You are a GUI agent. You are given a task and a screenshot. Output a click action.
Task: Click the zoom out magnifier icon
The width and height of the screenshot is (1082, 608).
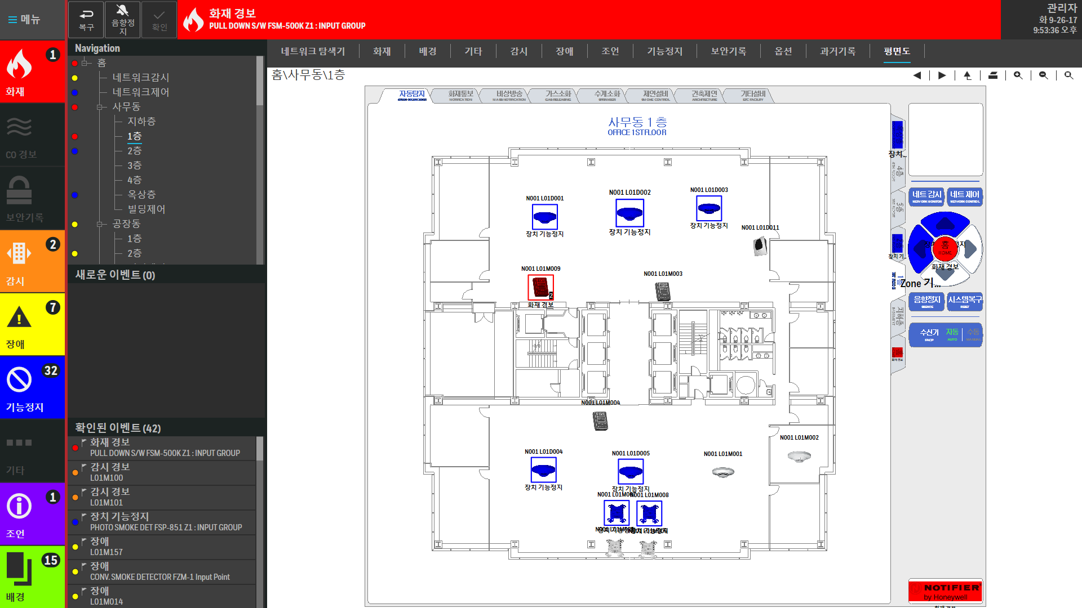1043,75
